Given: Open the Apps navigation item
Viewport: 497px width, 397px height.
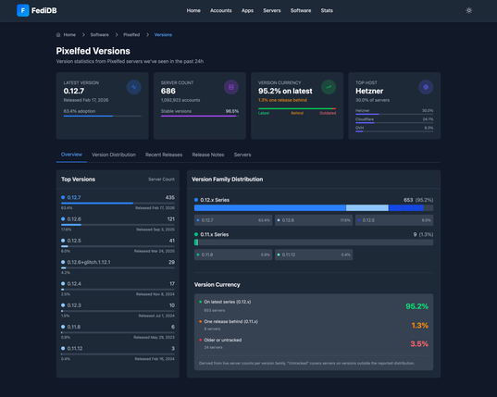Looking at the screenshot, I should (247, 10).
